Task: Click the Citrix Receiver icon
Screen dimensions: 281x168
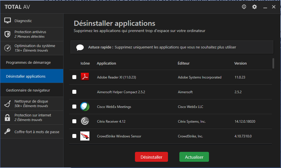Action: pos(85,121)
